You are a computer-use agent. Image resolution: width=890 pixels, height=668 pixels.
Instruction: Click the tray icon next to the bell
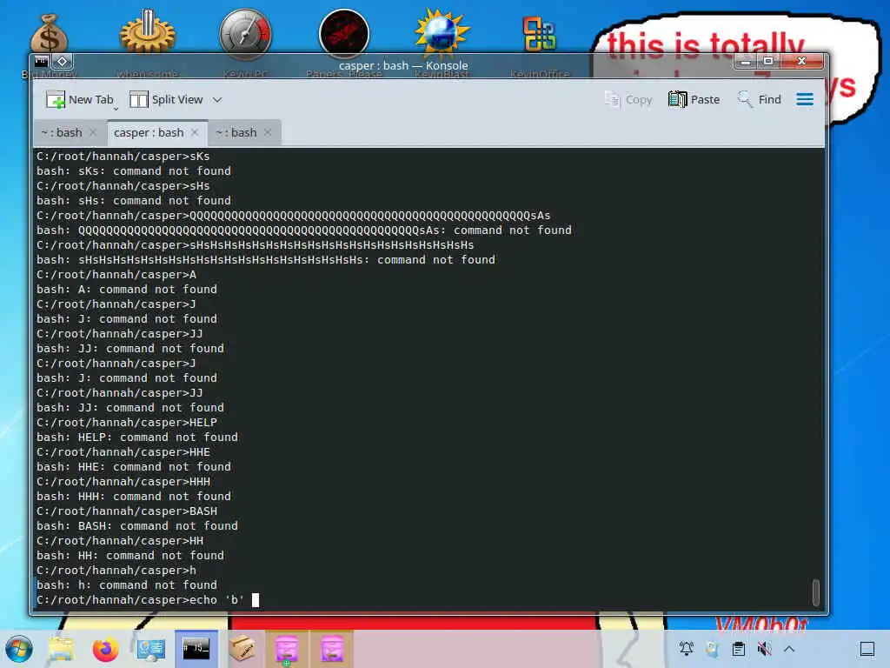(x=713, y=649)
